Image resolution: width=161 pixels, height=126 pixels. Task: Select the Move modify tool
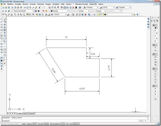pyautogui.click(x=5, y=33)
